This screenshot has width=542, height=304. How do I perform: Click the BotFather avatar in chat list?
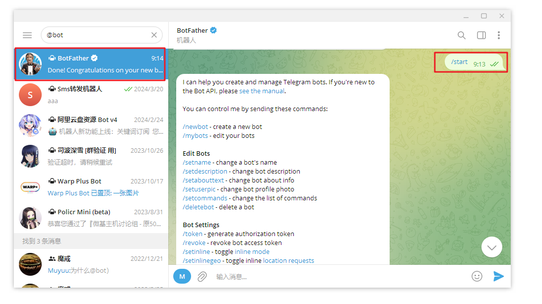[30, 64]
